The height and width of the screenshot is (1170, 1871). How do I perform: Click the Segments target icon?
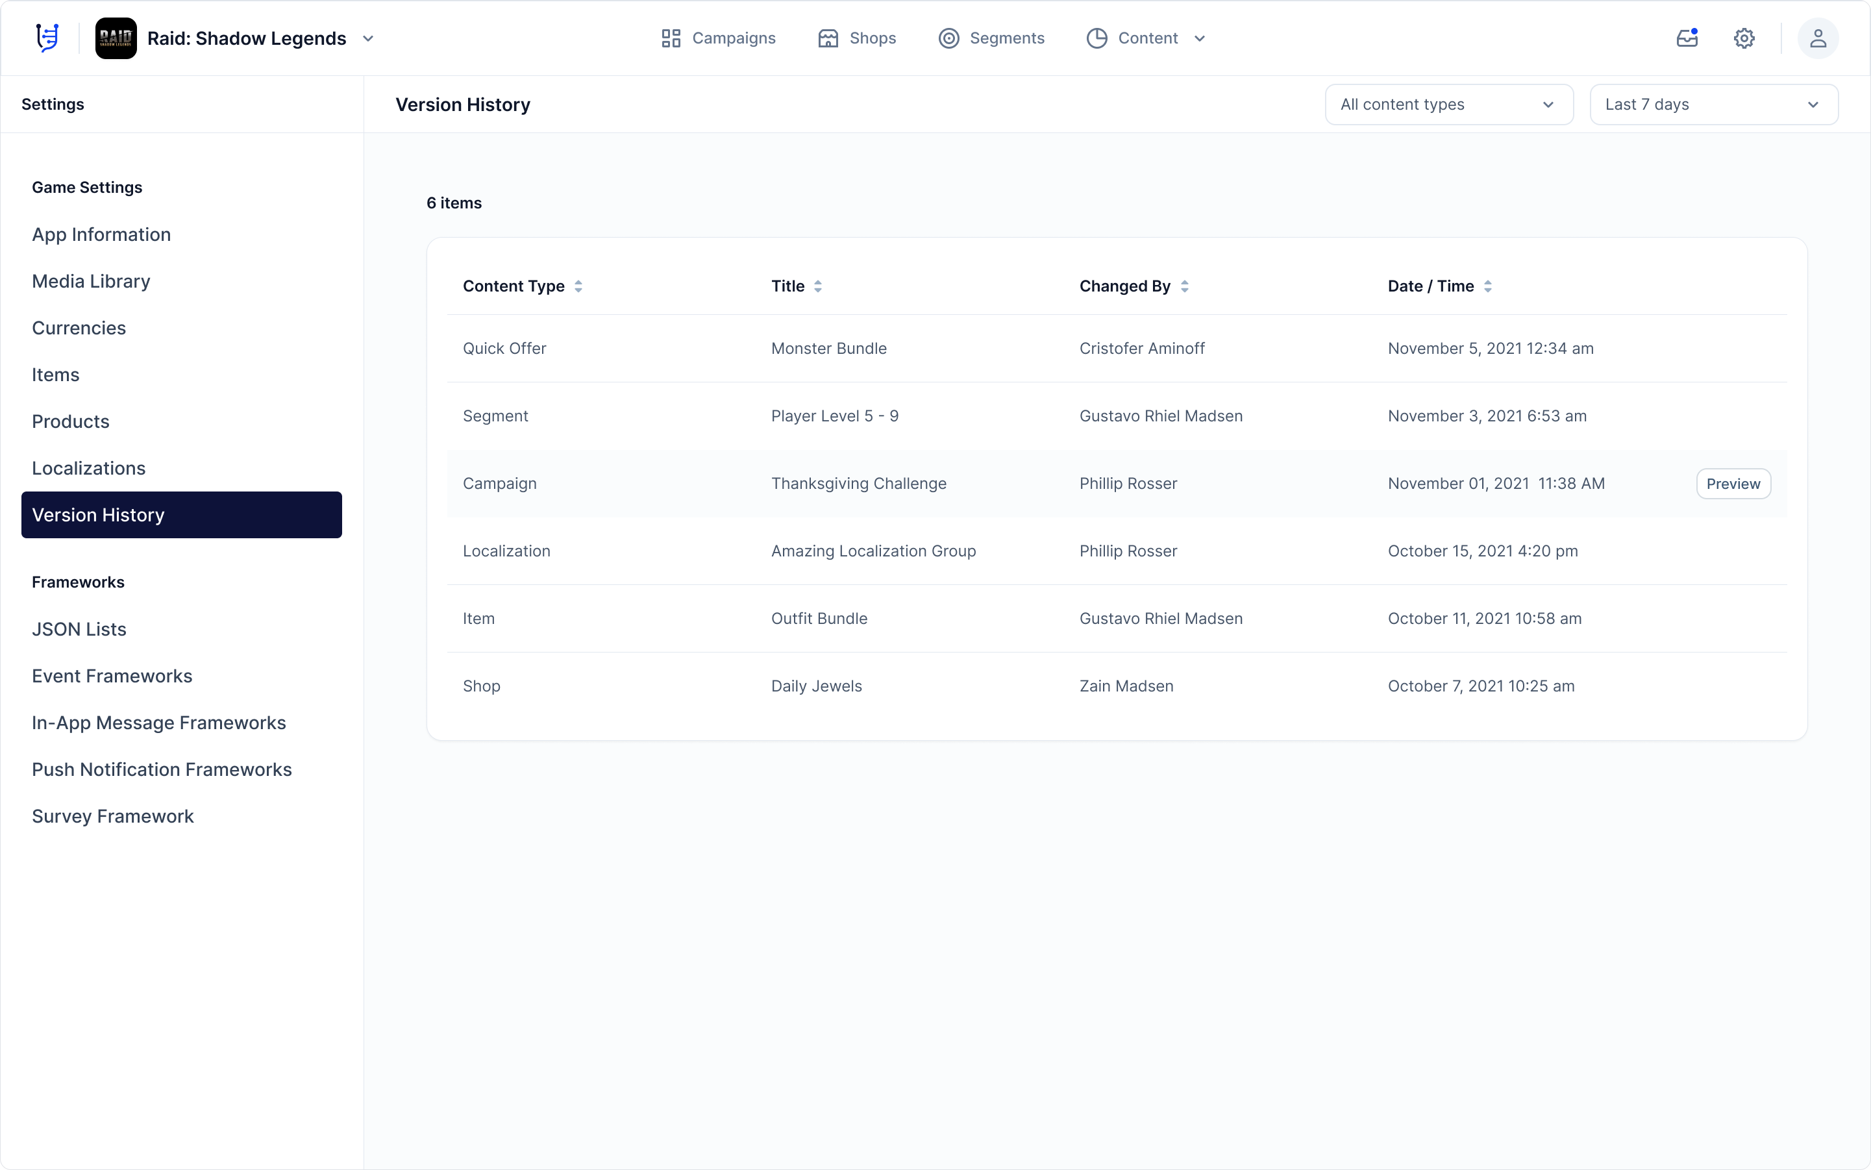click(947, 37)
